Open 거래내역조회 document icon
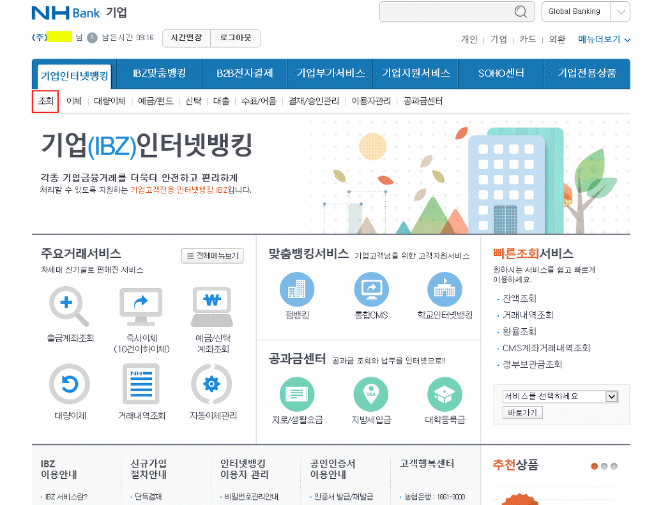 [x=141, y=384]
